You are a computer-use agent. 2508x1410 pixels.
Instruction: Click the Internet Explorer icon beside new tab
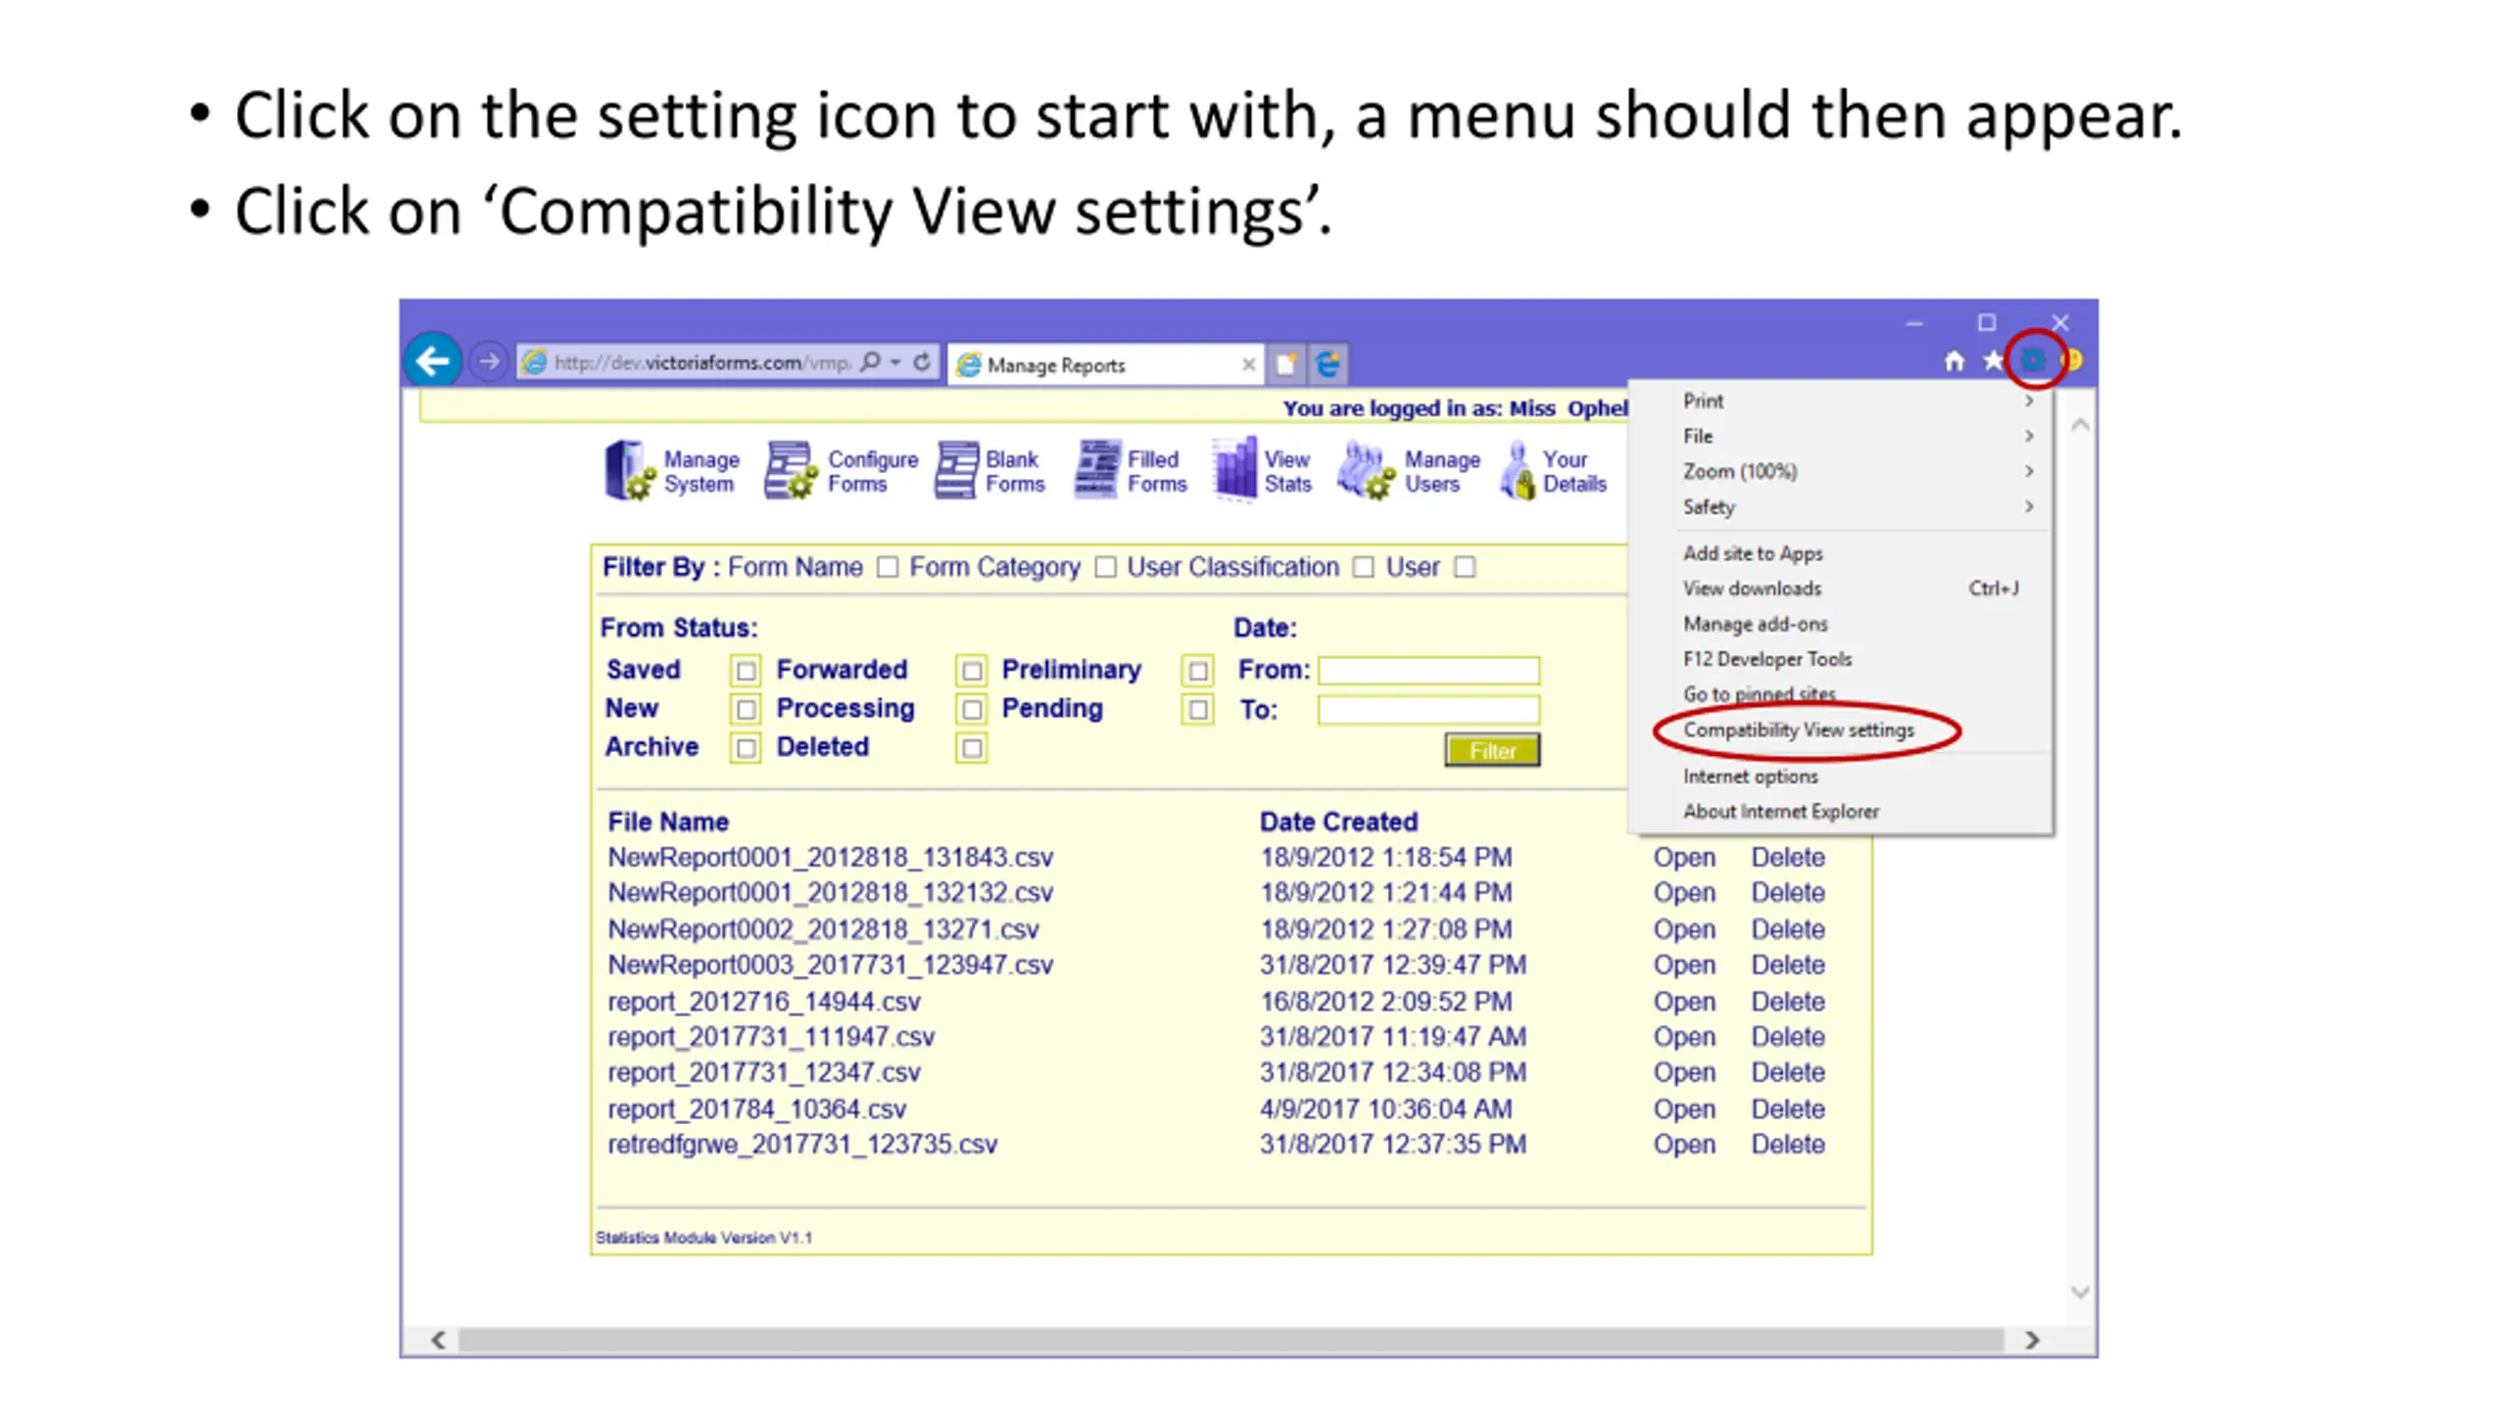(1328, 364)
